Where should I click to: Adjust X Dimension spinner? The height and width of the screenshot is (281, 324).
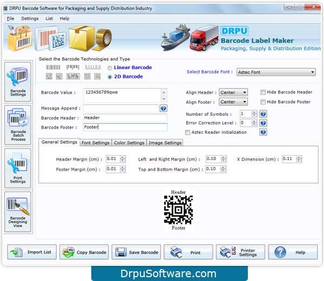point(299,159)
